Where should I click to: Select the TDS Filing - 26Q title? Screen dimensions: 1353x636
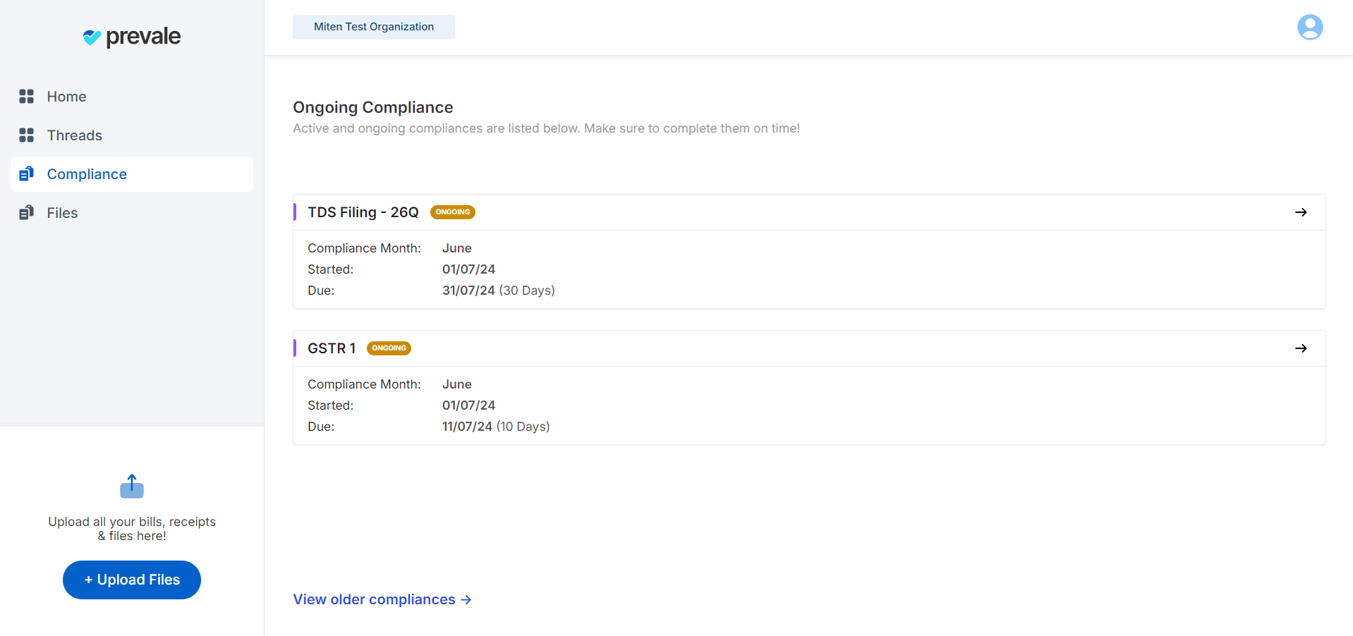coord(363,212)
